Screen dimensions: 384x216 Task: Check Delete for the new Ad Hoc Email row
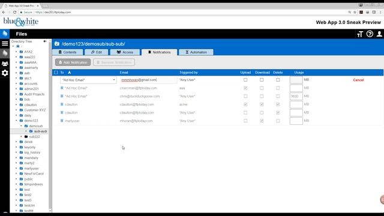click(x=278, y=80)
